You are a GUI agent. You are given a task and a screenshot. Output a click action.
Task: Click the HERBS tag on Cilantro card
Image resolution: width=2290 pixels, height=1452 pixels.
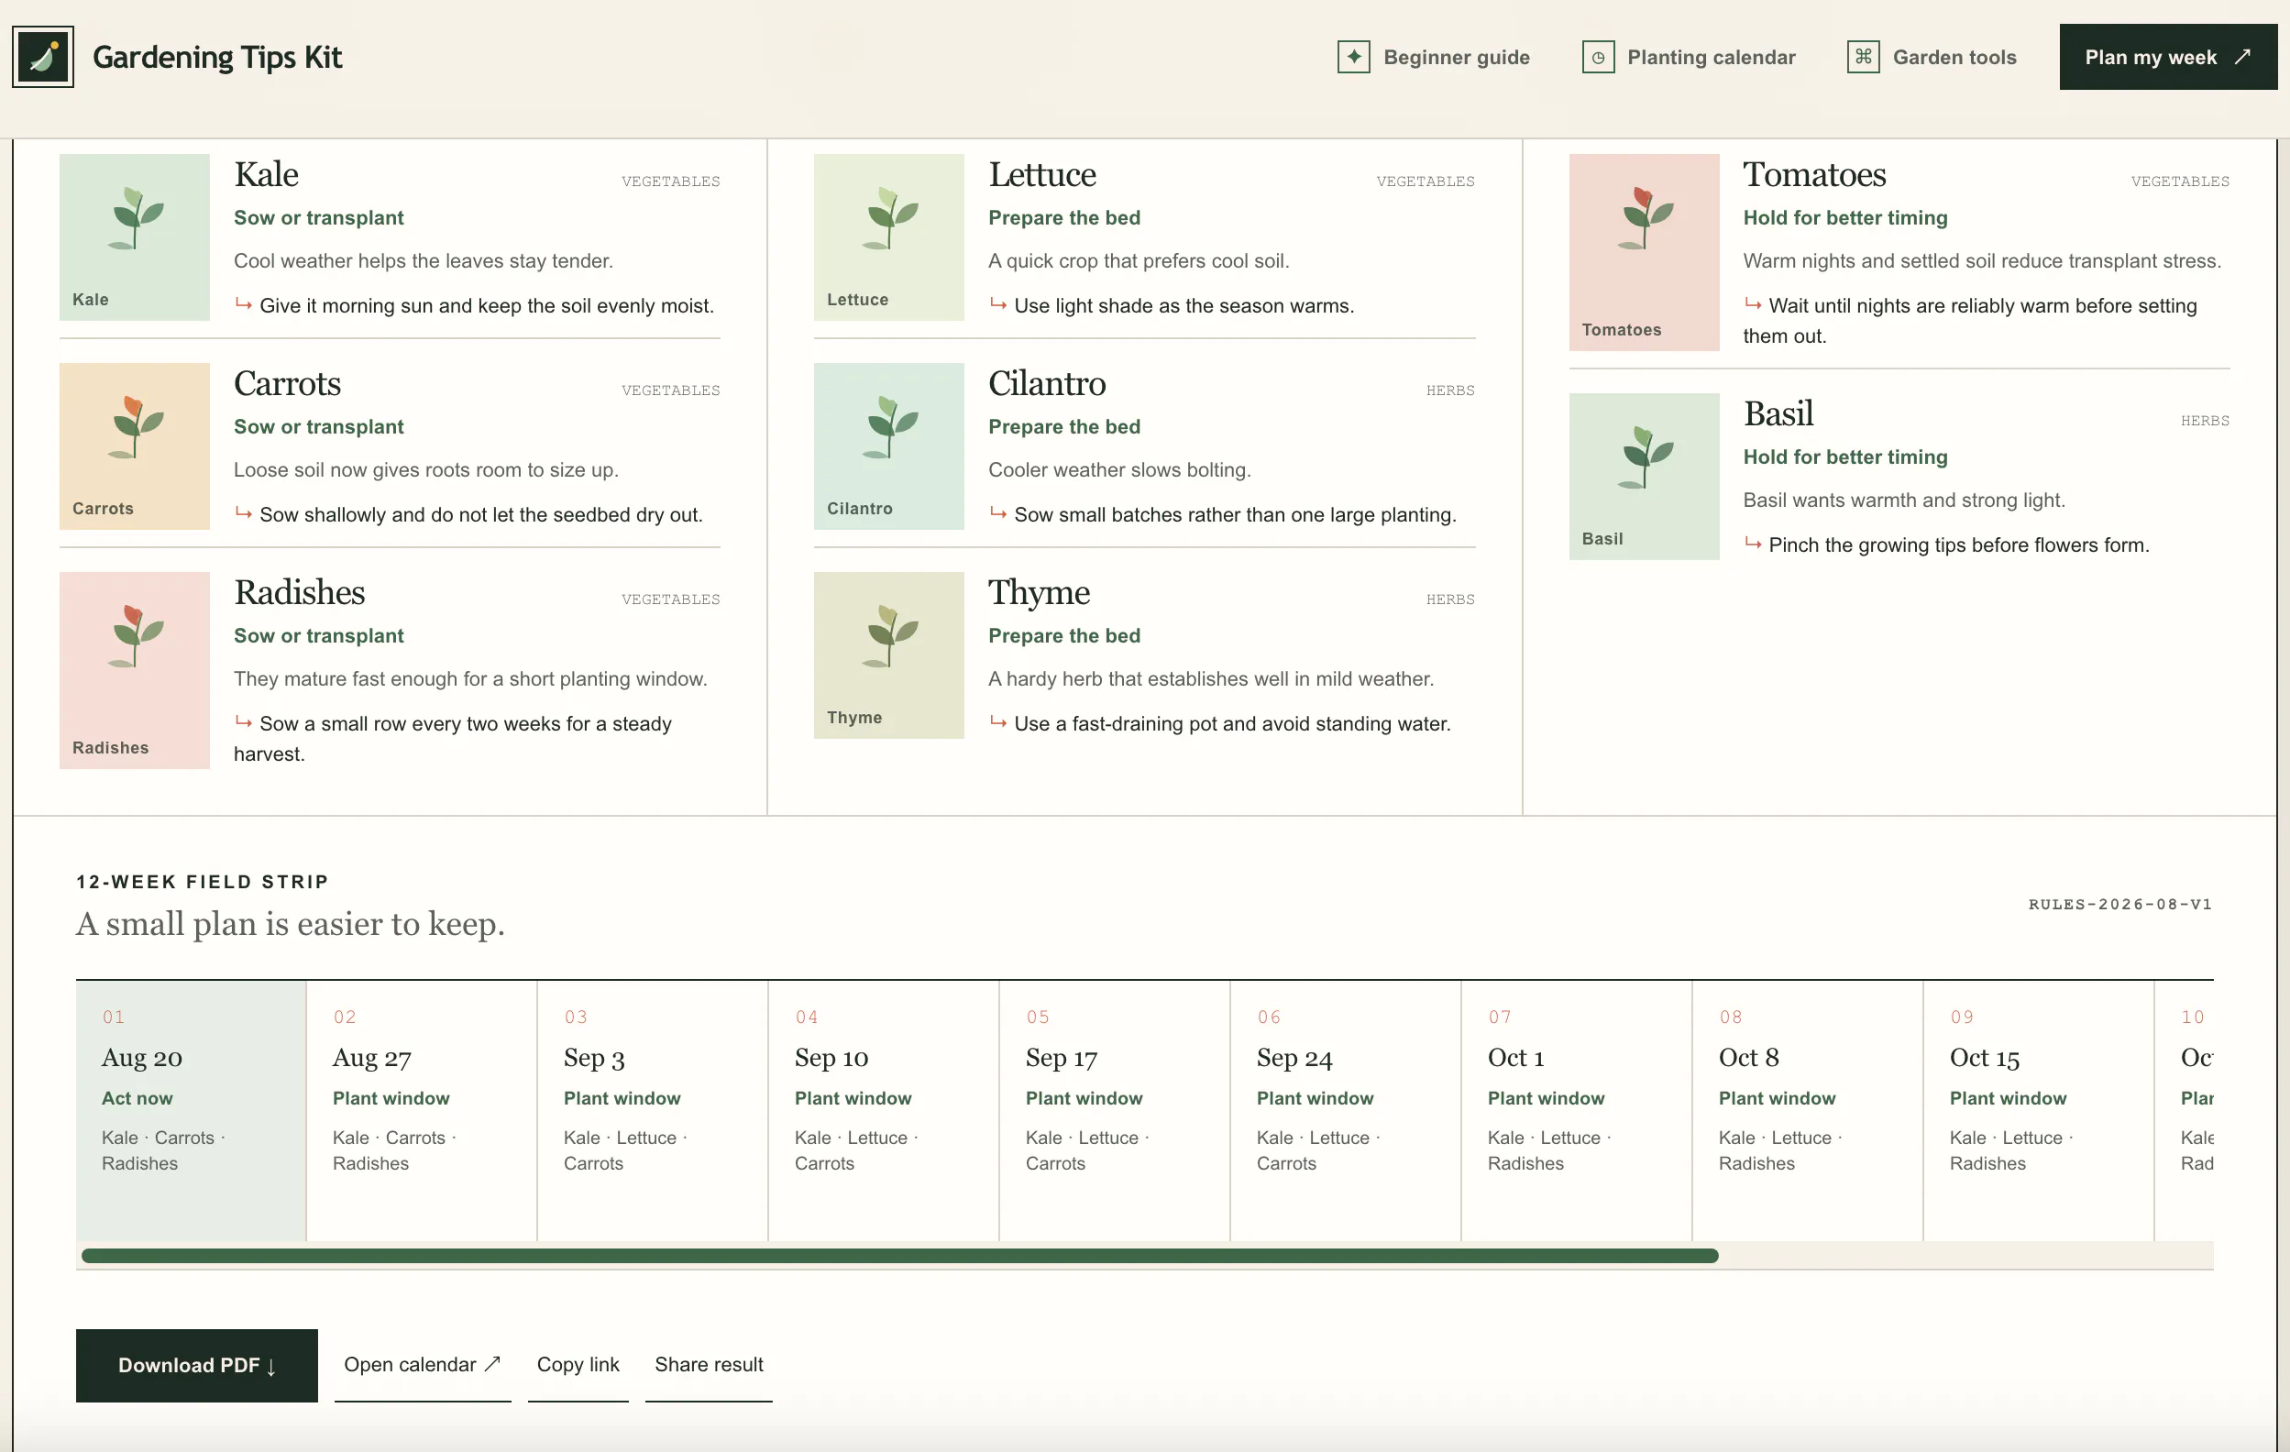click(x=1450, y=390)
